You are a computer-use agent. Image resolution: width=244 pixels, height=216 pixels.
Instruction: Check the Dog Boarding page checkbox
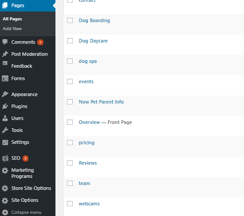point(70,20)
